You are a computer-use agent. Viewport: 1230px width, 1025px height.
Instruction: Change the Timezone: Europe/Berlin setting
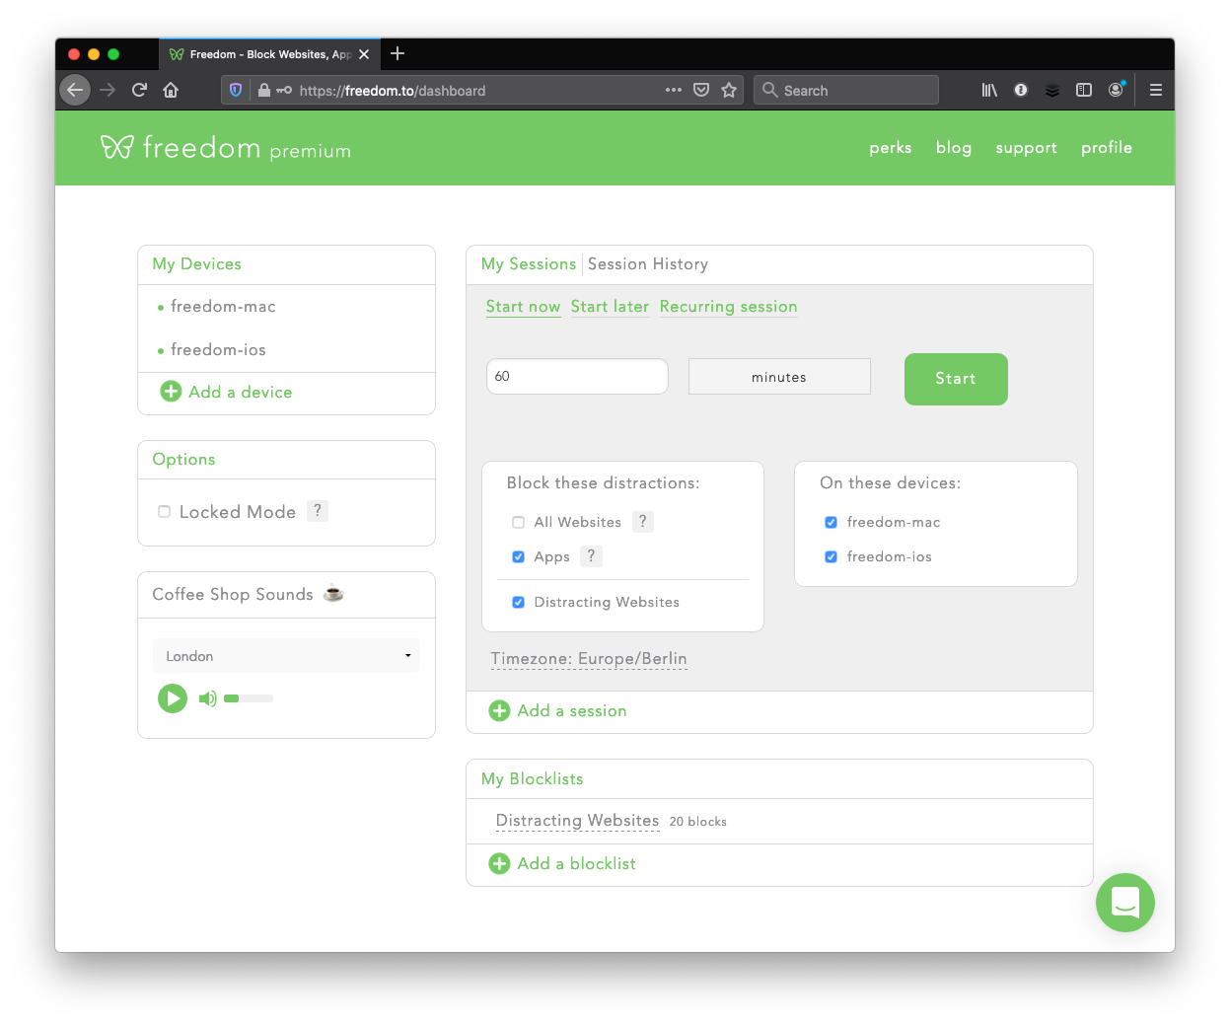589,659
